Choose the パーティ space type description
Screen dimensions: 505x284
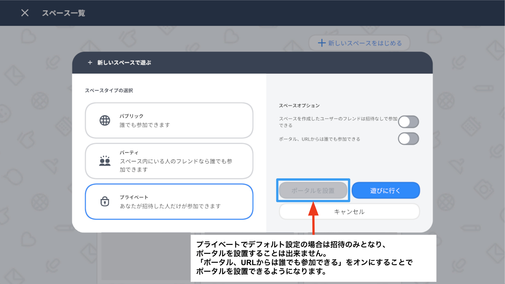pos(176,165)
